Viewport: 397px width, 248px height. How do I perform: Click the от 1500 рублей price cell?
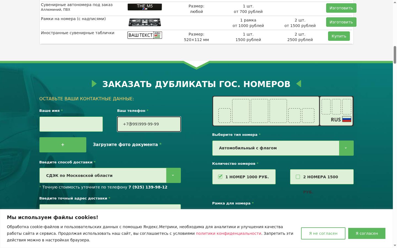300,26
